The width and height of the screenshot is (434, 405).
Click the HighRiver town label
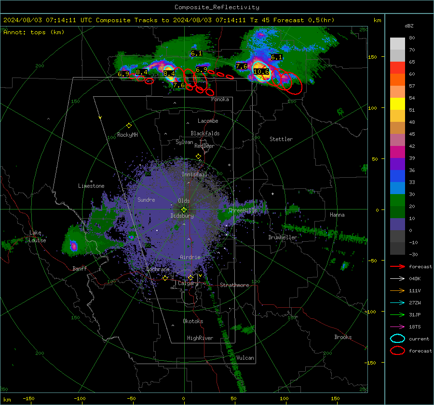point(200,338)
